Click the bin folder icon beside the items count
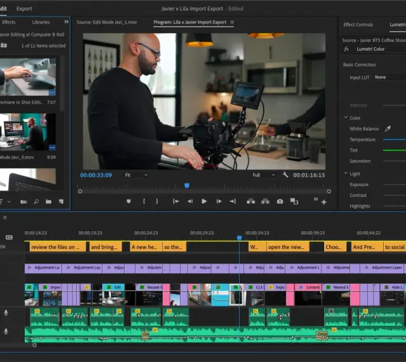This screenshot has height=362, width=406. 4,45
